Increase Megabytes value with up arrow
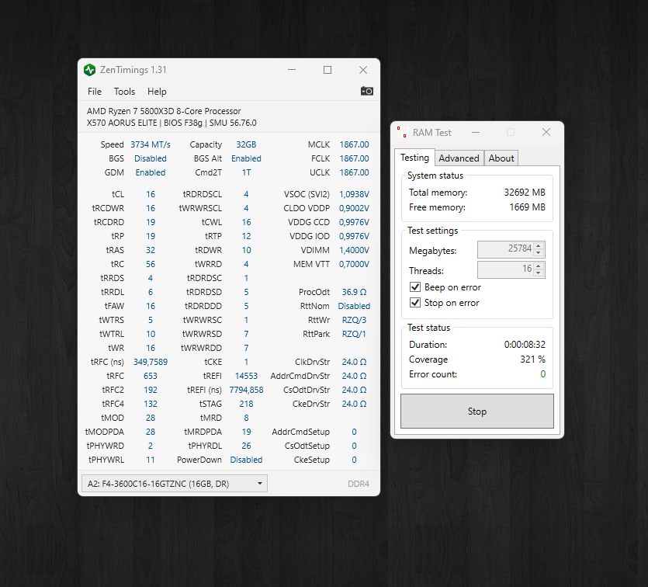 pos(538,245)
